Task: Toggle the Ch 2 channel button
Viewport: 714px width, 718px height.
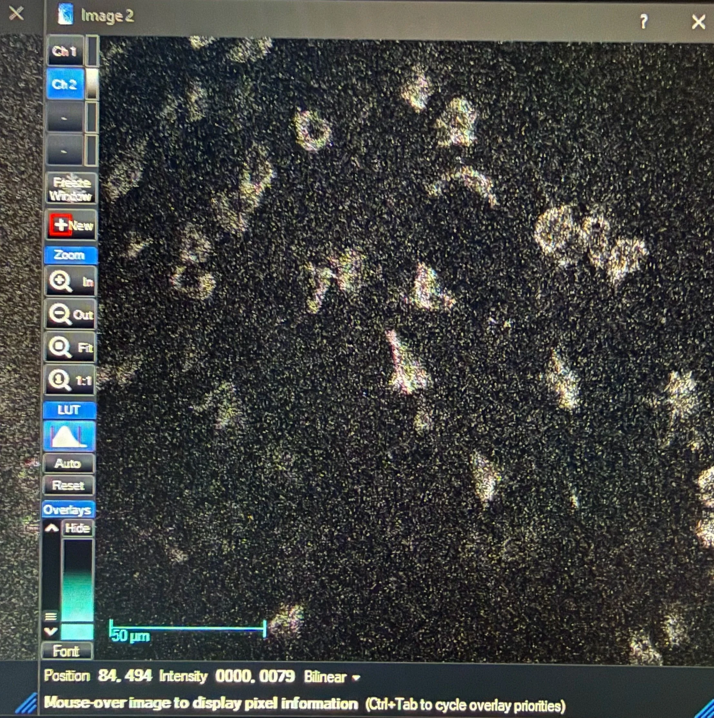Action: (x=65, y=84)
